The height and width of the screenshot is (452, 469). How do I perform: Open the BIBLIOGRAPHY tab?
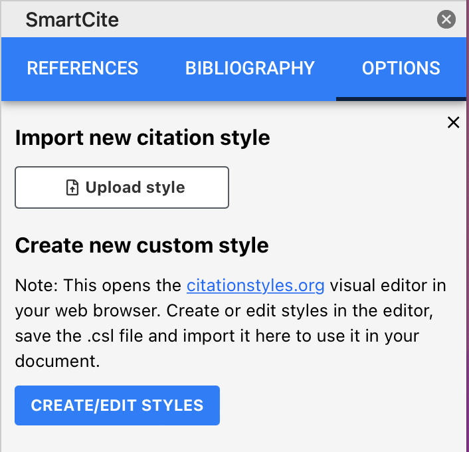coord(250,68)
